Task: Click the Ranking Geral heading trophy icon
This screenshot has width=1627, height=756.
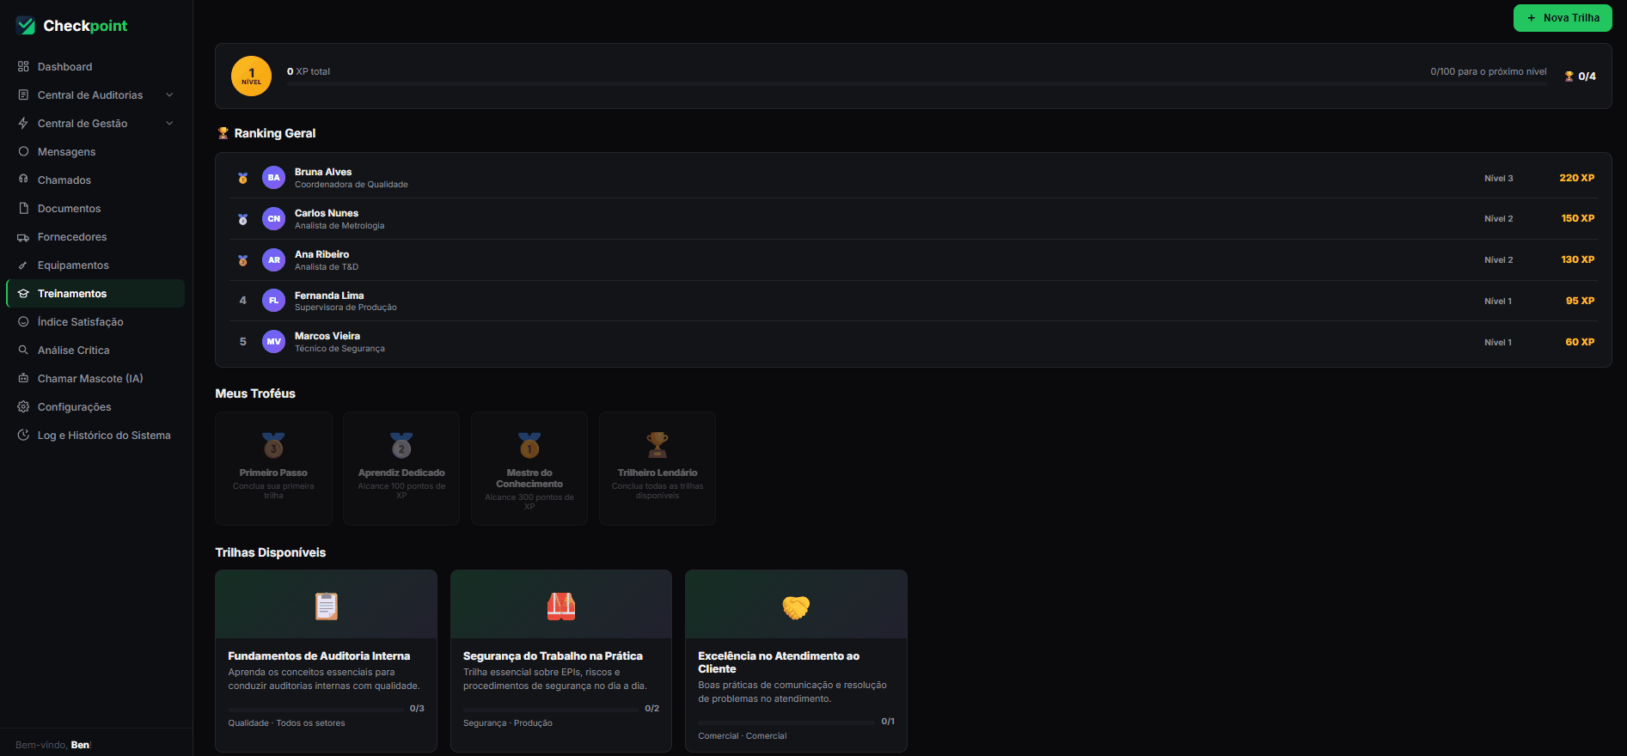Action: (223, 133)
